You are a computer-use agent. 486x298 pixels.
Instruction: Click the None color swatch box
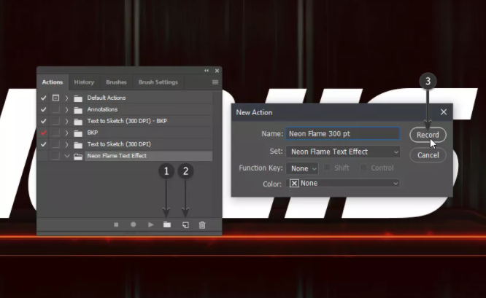[294, 183]
